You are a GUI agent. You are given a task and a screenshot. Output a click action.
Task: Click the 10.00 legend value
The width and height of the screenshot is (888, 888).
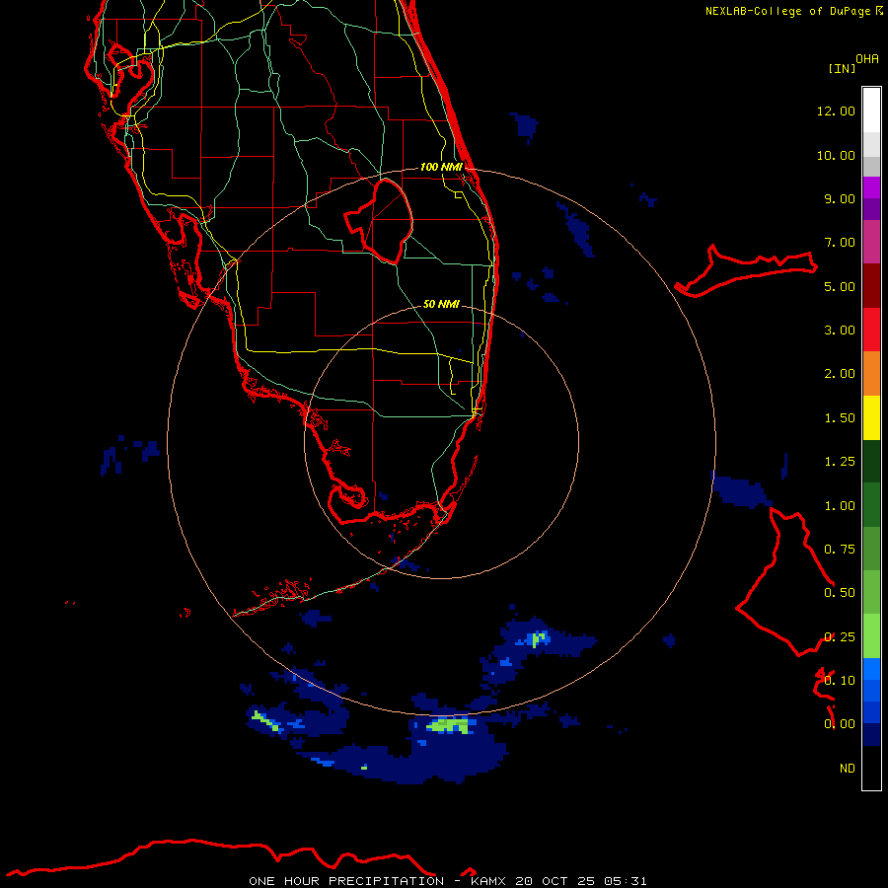click(x=836, y=155)
